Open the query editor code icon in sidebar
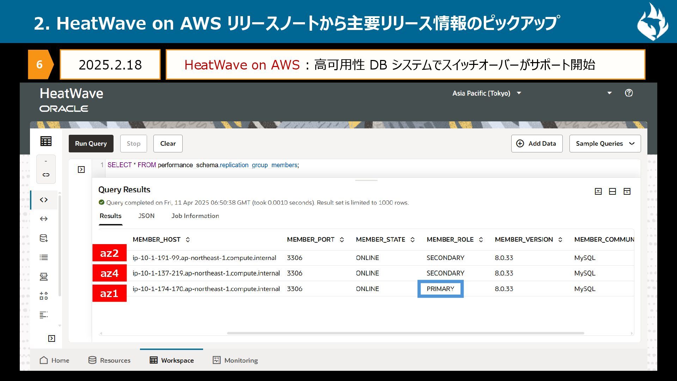Viewport: 677px width, 381px height. [x=44, y=200]
